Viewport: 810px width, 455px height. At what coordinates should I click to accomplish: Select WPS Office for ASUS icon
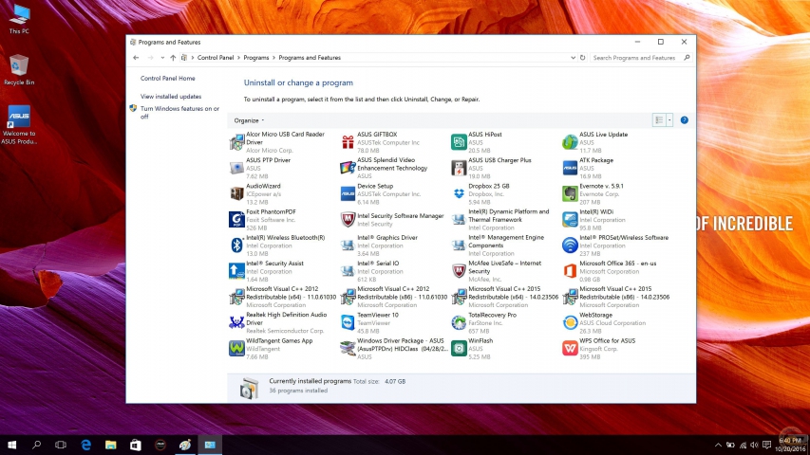tap(570, 348)
